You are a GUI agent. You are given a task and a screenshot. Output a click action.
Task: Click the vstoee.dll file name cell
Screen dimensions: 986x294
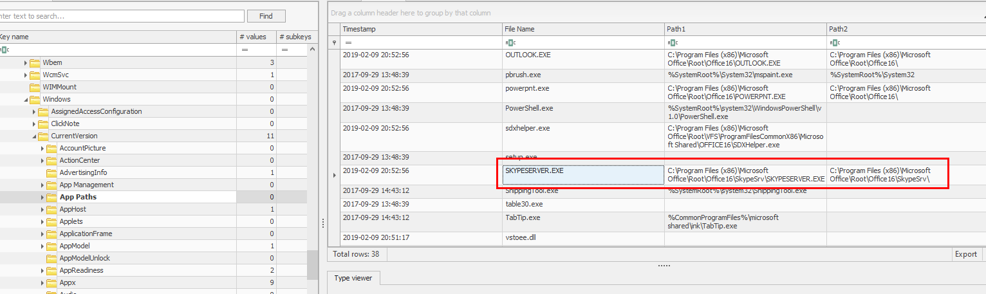[583, 238]
